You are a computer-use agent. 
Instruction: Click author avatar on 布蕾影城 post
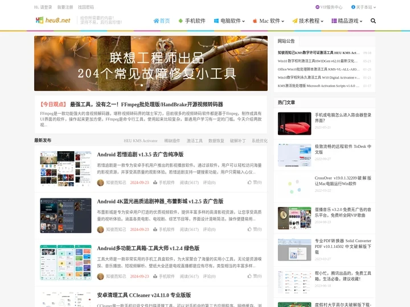tap(100, 230)
